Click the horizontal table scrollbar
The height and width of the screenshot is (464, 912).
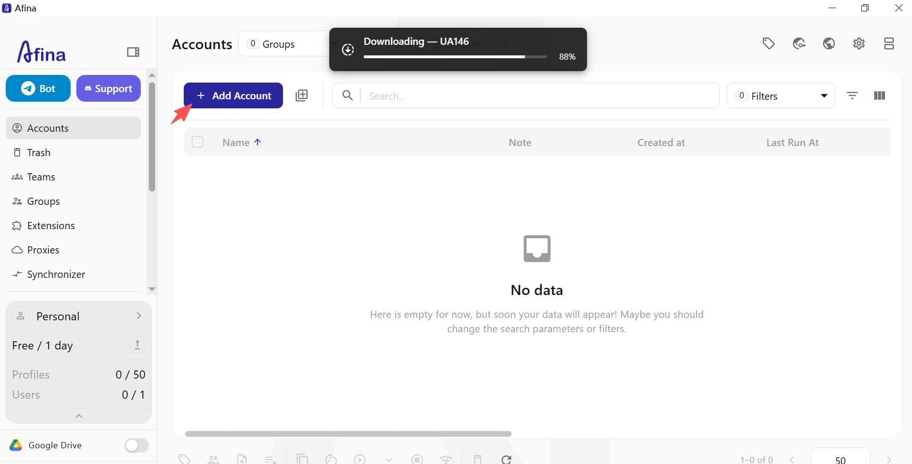point(348,434)
